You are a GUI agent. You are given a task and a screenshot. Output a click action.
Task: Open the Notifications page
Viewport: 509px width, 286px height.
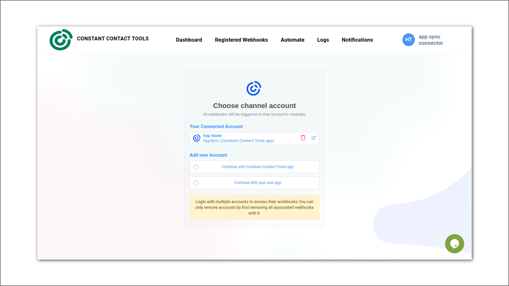[357, 40]
